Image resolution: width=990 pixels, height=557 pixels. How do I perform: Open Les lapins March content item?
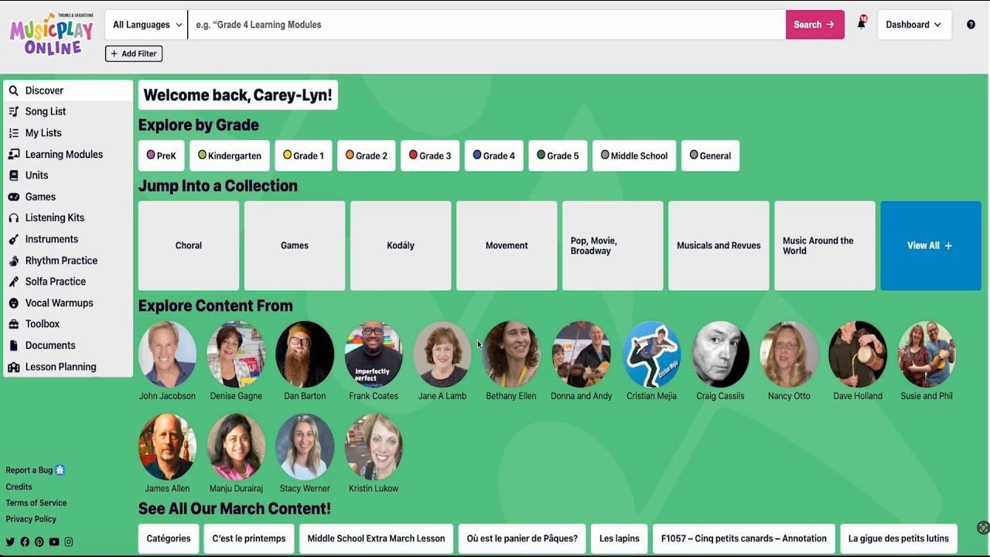pyautogui.click(x=619, y=538)
